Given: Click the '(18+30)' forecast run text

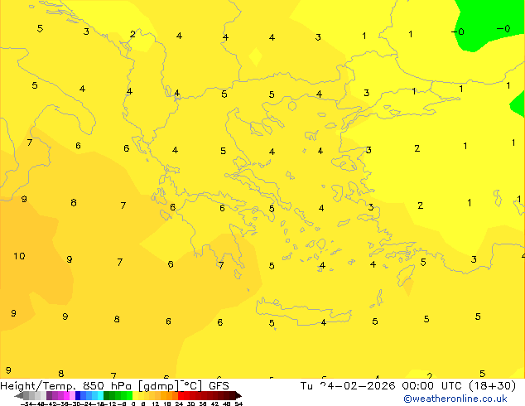Looking at the screenshot, I should point(493,386).
